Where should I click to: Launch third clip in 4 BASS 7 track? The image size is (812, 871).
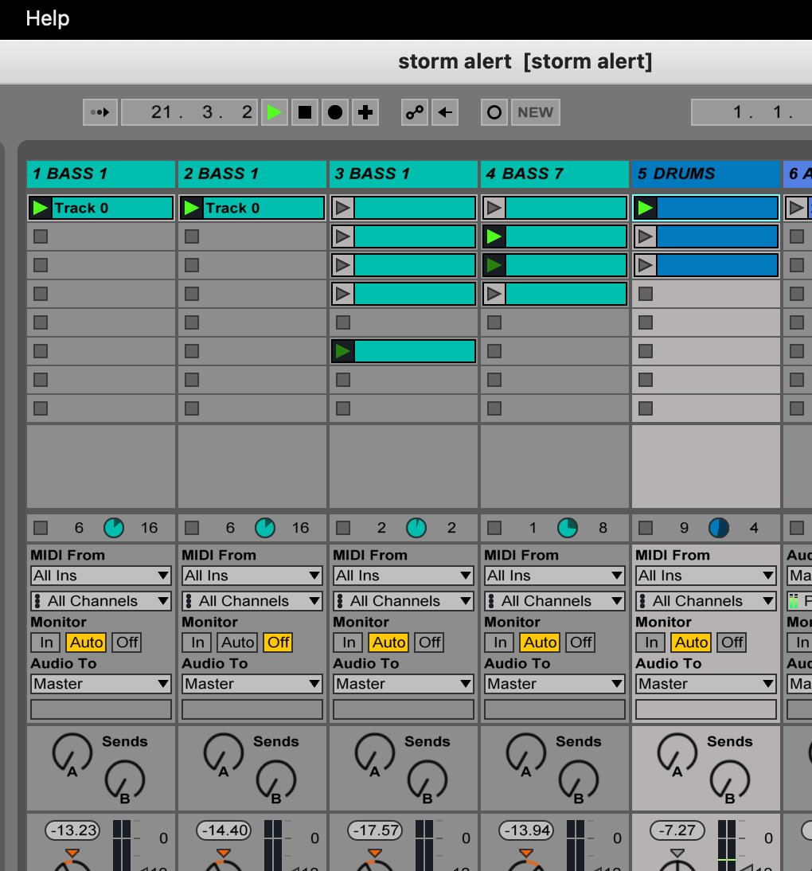(494, 265)
